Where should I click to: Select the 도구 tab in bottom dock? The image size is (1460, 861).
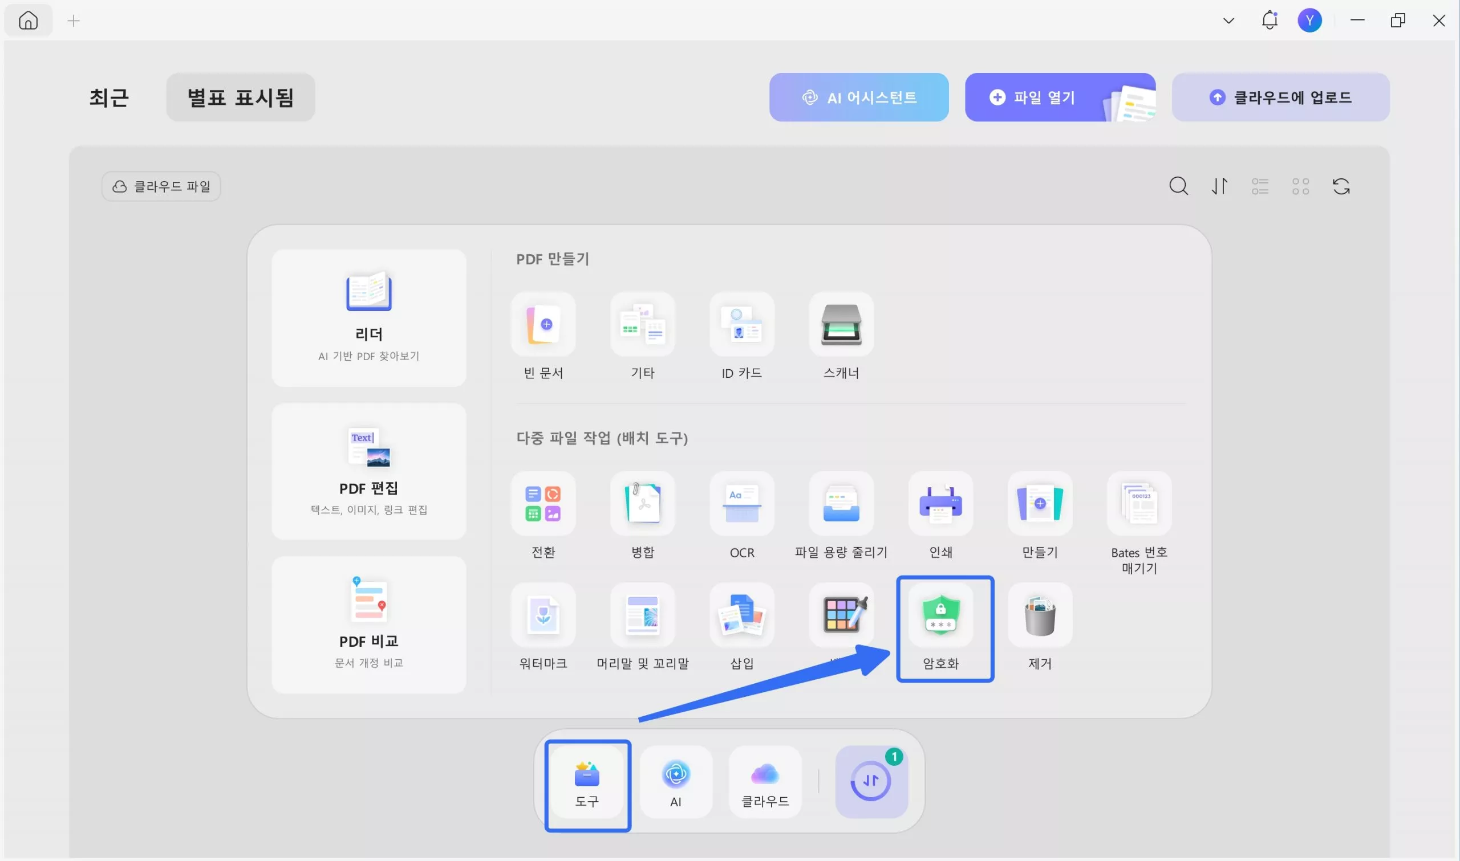(x=586, y=784)
